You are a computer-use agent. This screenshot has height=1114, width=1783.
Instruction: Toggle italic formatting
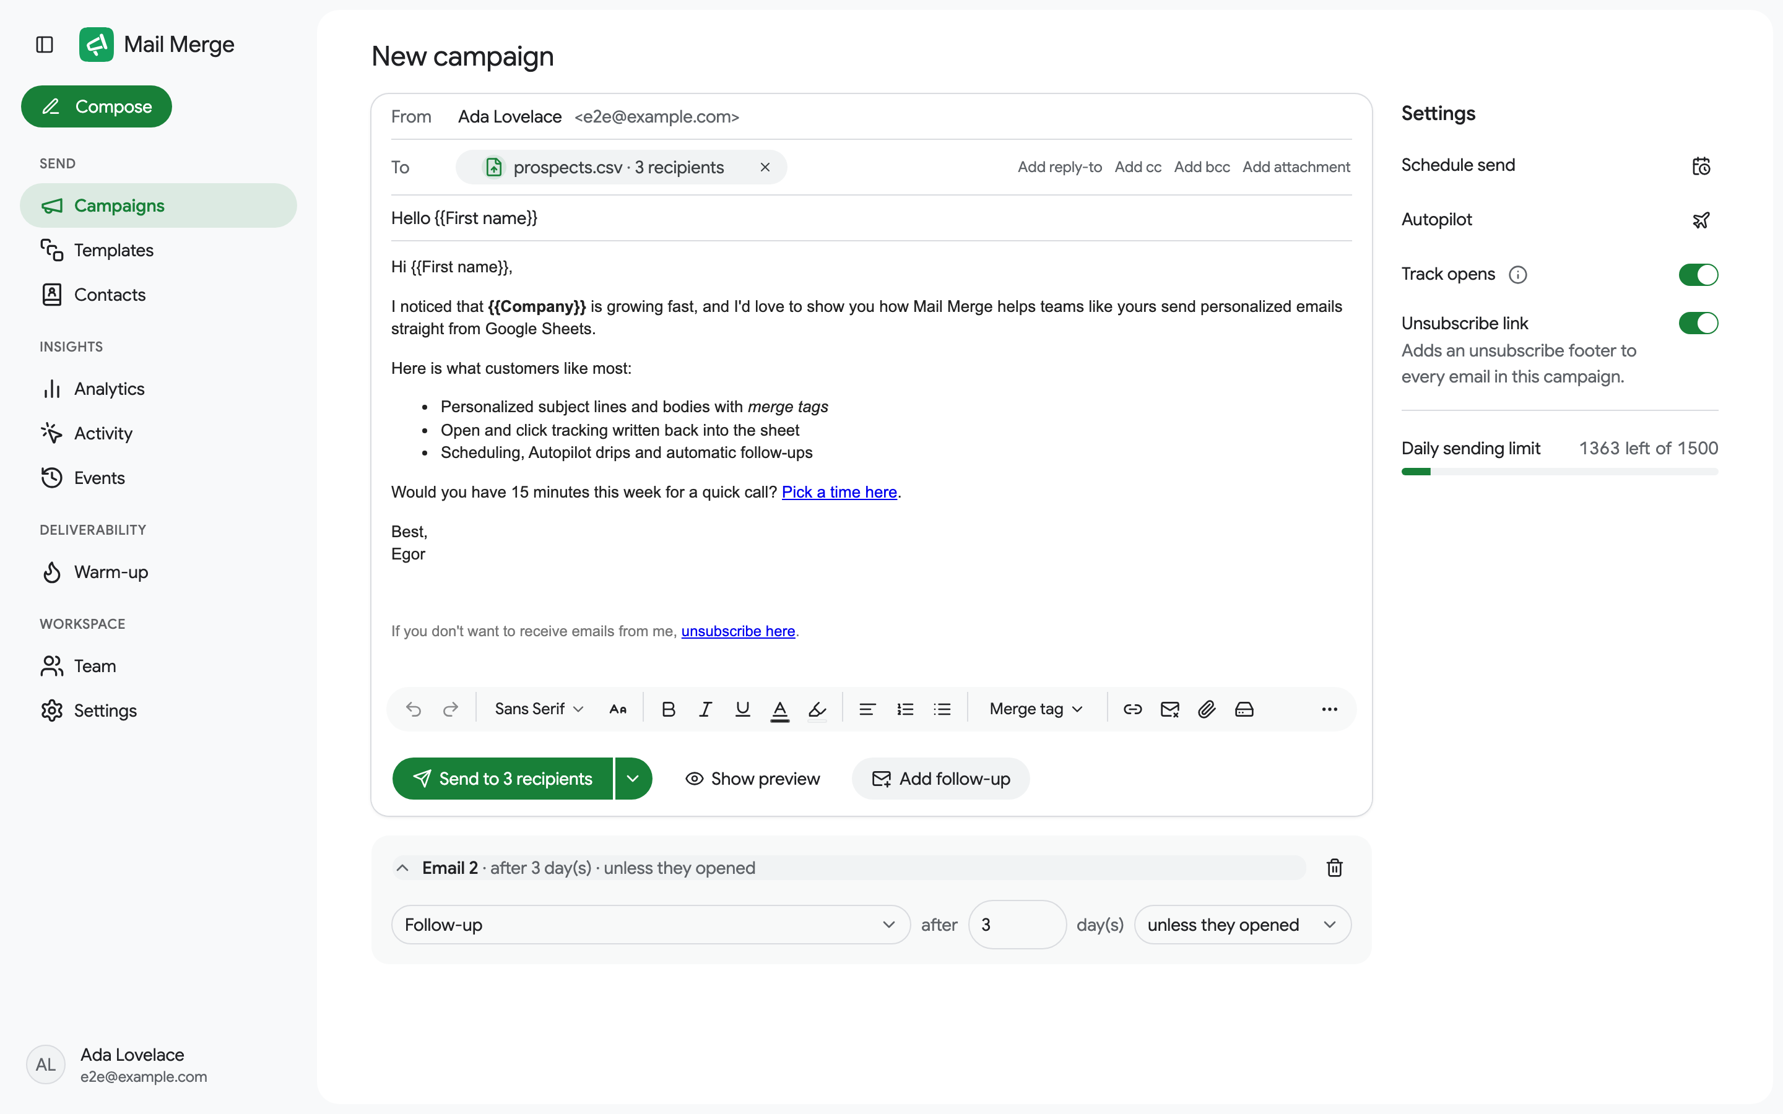[x=705, y=709]
